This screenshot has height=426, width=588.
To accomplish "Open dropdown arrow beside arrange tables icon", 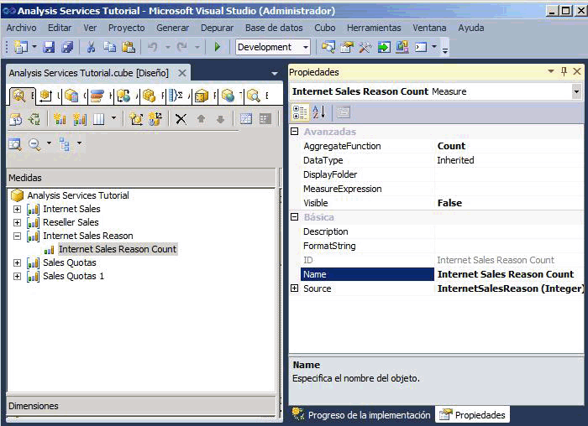I will 79,143.
